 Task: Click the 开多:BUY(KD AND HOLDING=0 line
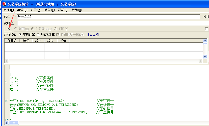tap(44, 105)
